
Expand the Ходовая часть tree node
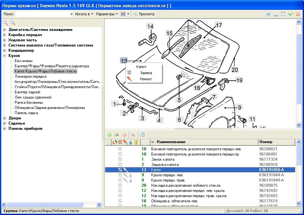coord(5,40)
